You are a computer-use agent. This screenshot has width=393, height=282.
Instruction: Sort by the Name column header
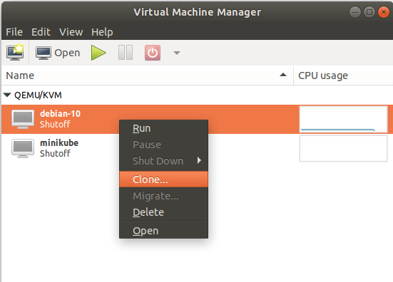tap(148, 75)
